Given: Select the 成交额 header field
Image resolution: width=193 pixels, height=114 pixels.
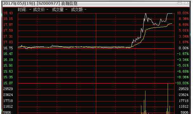Looking at the screenshot, I should point(79,9).
